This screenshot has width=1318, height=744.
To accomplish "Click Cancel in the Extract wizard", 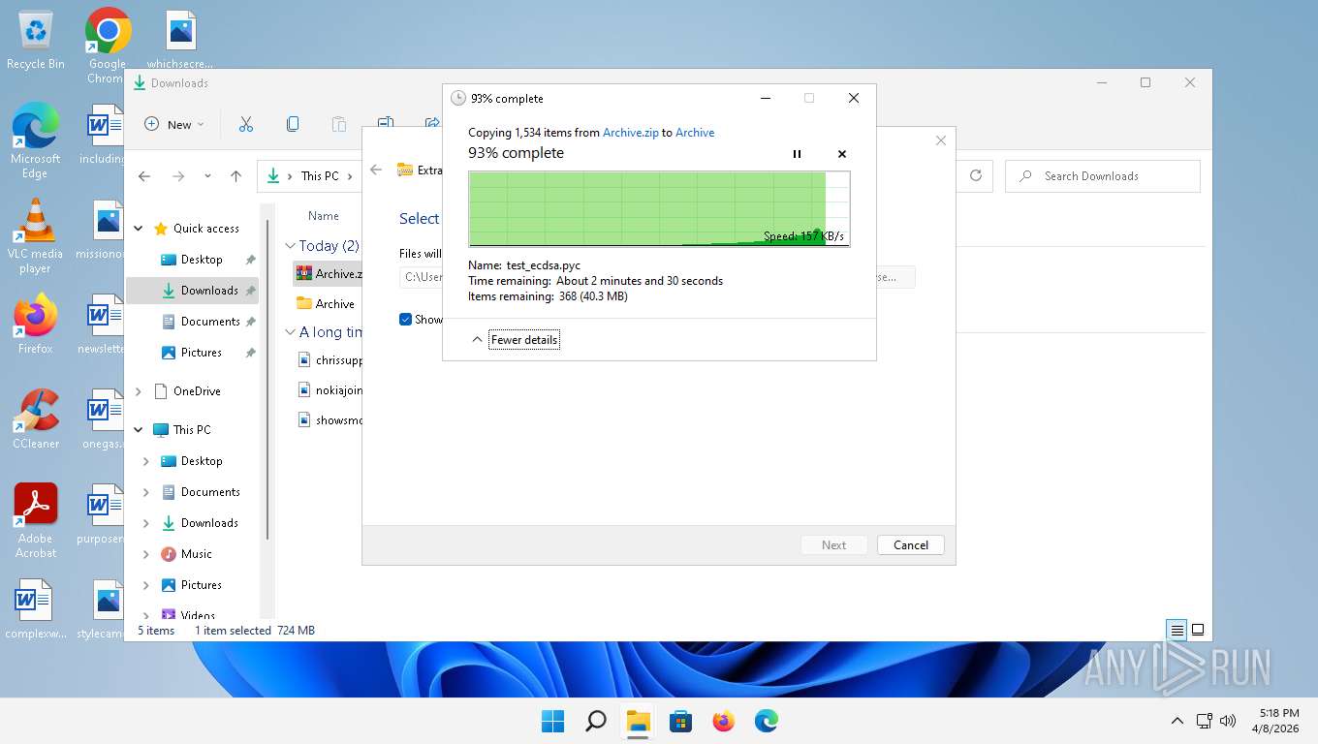I will click(x=911, y=545).
